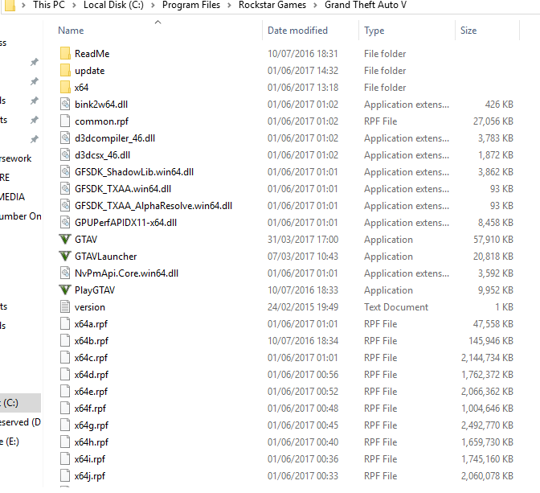
Task: Expand the chevron before This PC
Action: [x=24, y=5]
